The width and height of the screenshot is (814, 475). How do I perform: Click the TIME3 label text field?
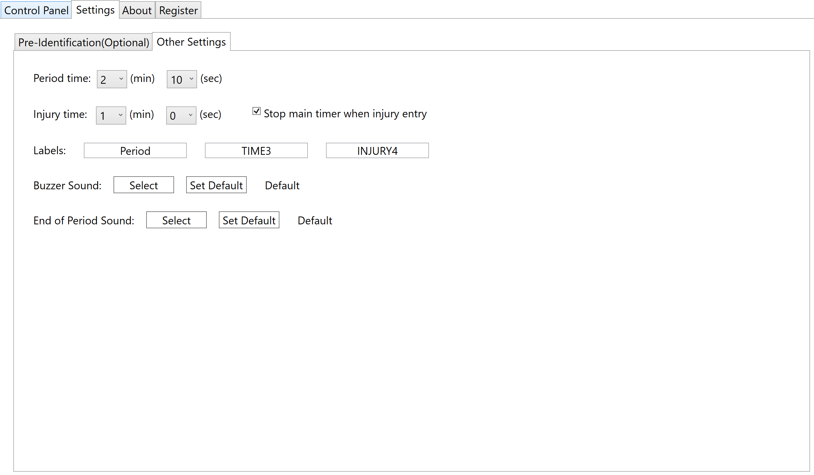click(x=256, y=151)
